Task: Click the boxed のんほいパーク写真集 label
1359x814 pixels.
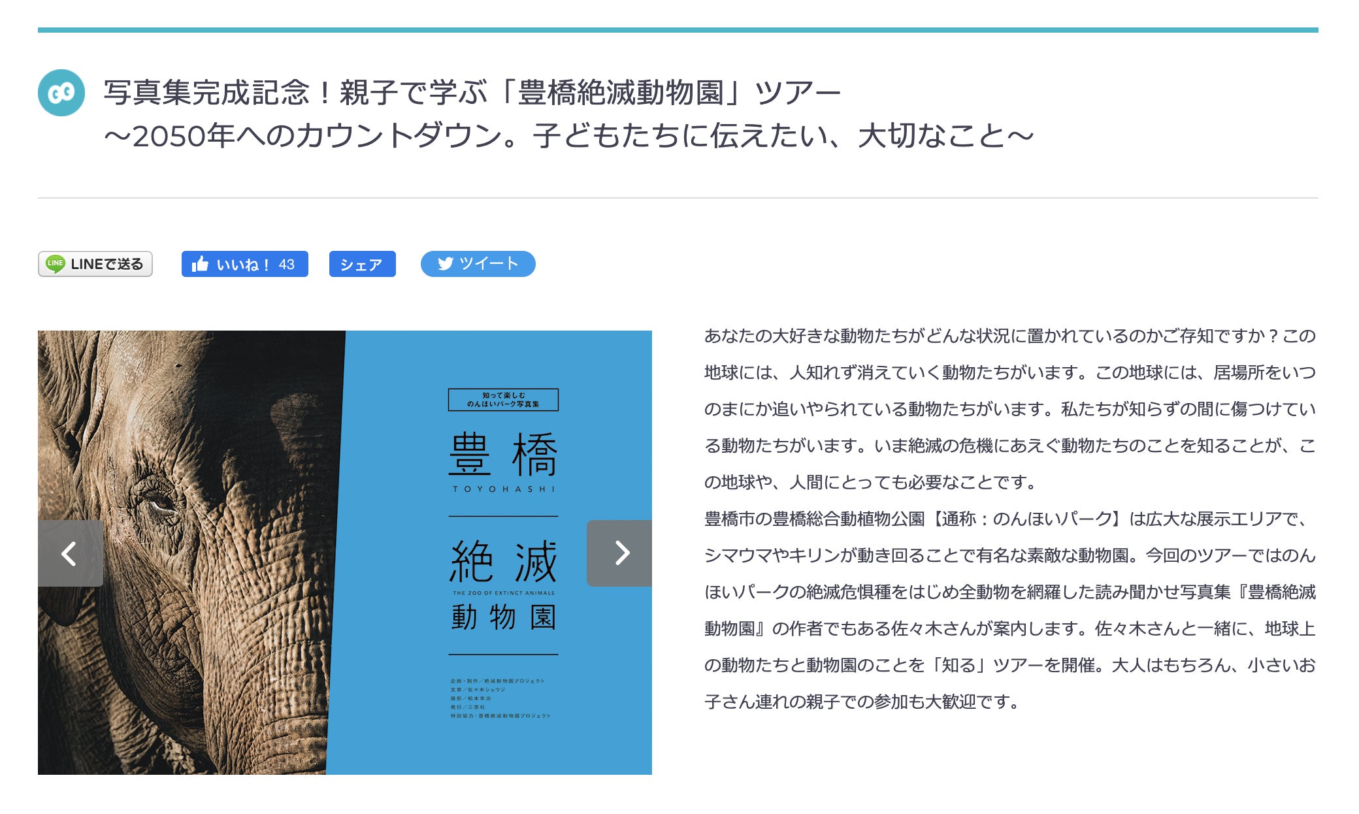Action: click(x=503, y=400)
